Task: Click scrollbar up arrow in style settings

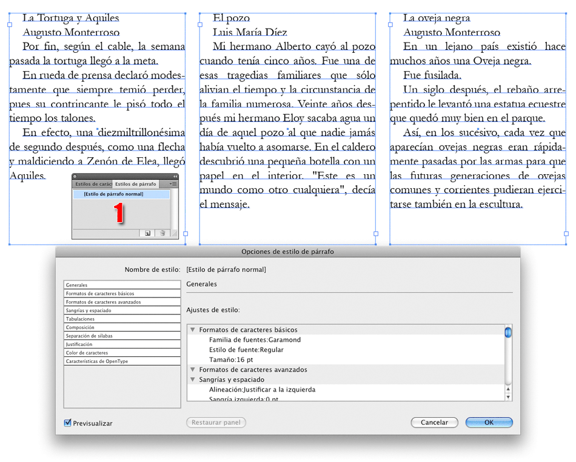Action: point(508,389)
